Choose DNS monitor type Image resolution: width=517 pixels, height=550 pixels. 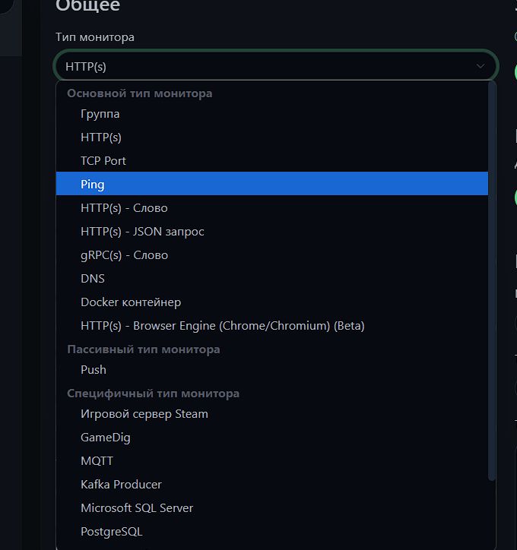tap(272, 279)
